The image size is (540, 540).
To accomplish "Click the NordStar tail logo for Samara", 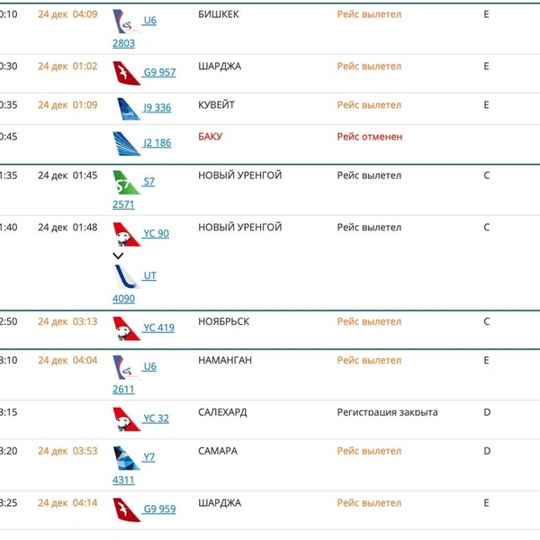I will 126,458.
